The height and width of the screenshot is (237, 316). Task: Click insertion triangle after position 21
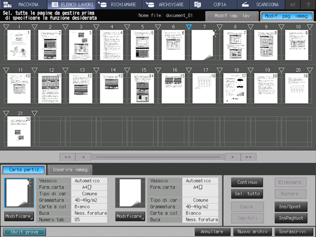coord(35,114)
